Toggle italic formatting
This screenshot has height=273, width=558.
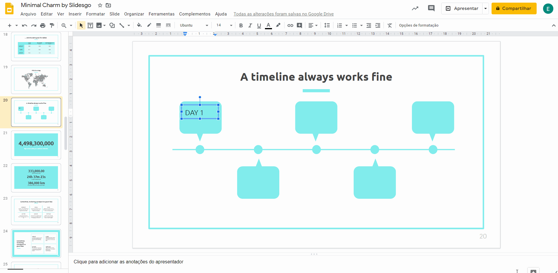pos(250,25)
